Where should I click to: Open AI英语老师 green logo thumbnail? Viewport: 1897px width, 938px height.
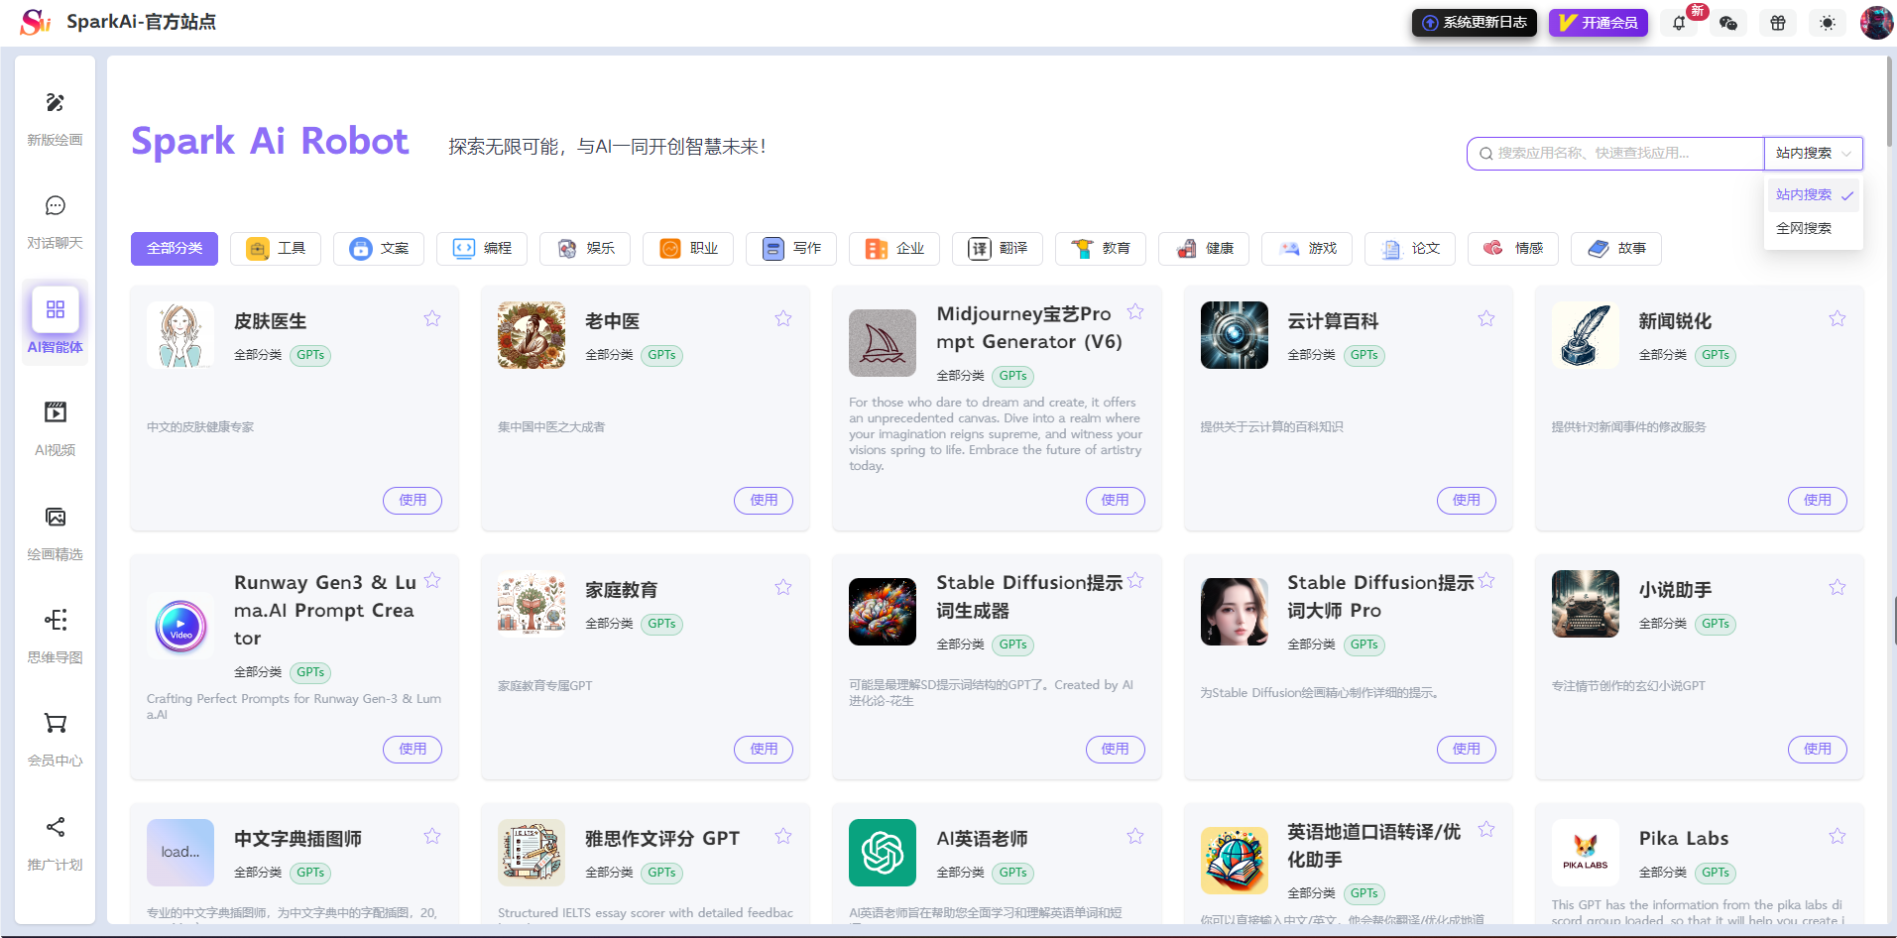[883, 853]
